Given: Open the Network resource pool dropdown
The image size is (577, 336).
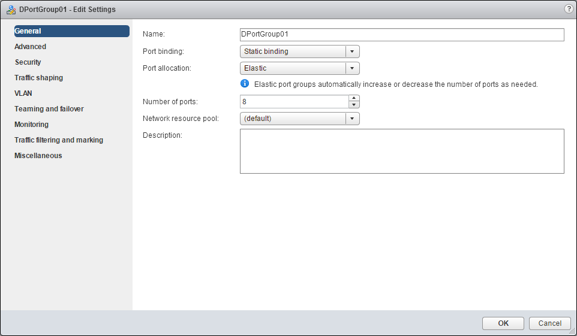Looking at the screenshot, I should tap(353, 119).
